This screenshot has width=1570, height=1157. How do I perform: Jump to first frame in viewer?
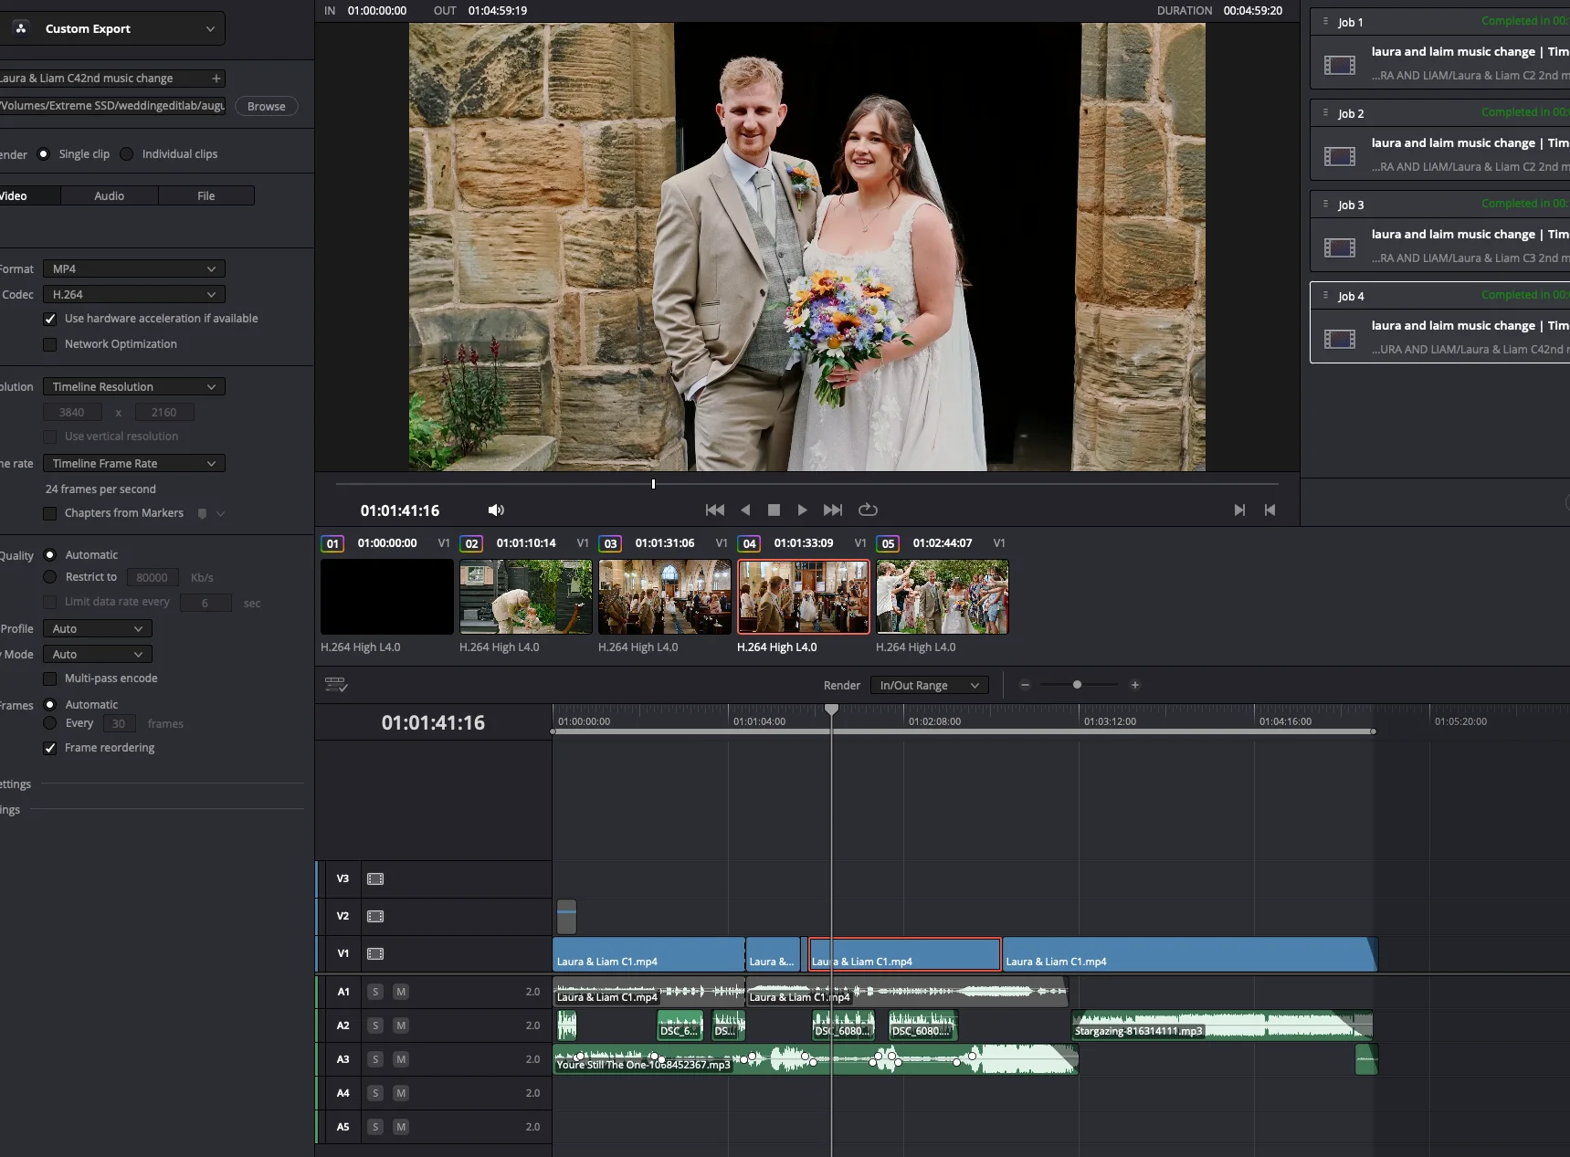(x=715, y=510)
